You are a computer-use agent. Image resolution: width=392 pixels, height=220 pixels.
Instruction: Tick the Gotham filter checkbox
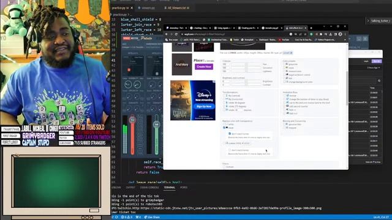(x=224, y=167)
